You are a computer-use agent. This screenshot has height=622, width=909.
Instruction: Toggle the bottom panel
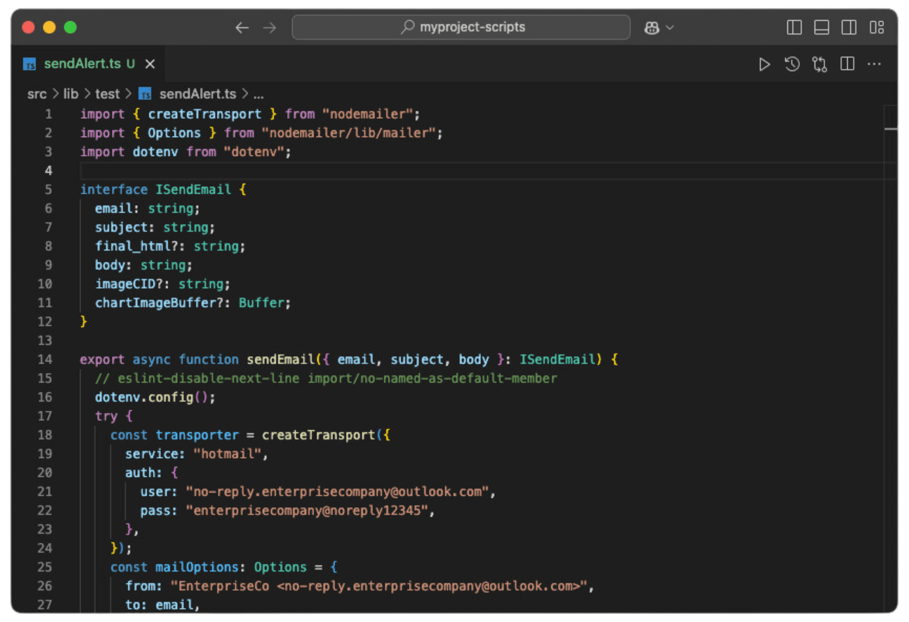(821, 27)
